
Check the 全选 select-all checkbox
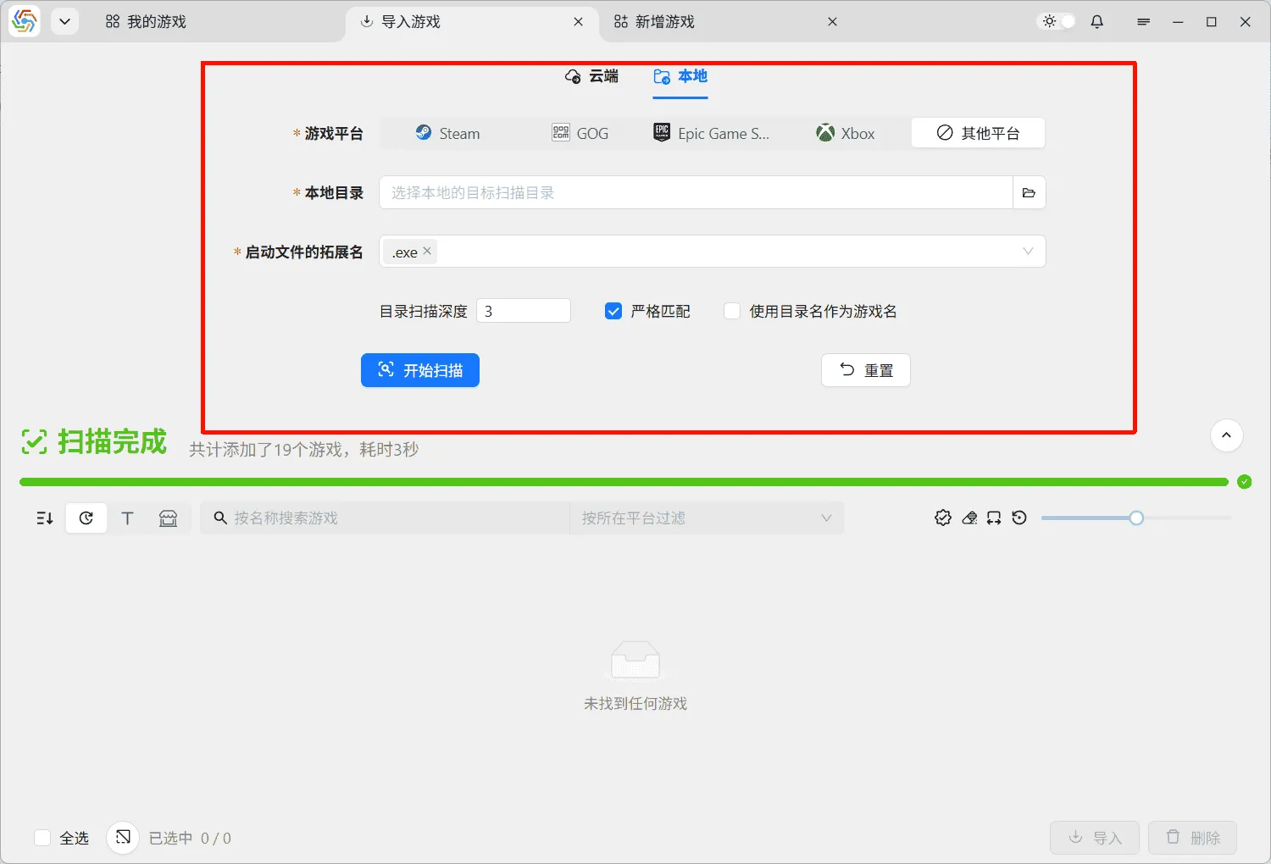point(42,838)
